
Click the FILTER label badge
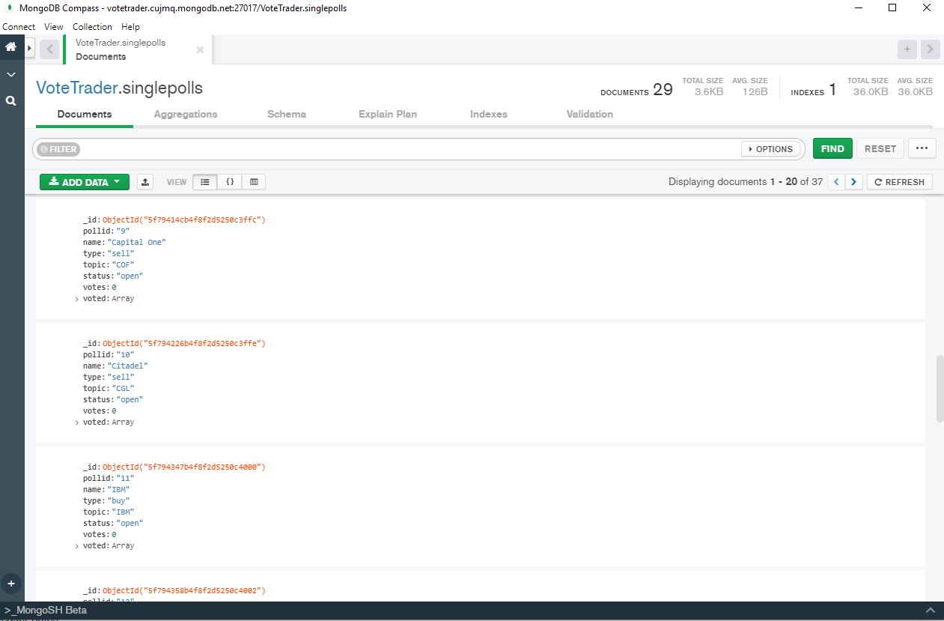(x=58, y=149)
